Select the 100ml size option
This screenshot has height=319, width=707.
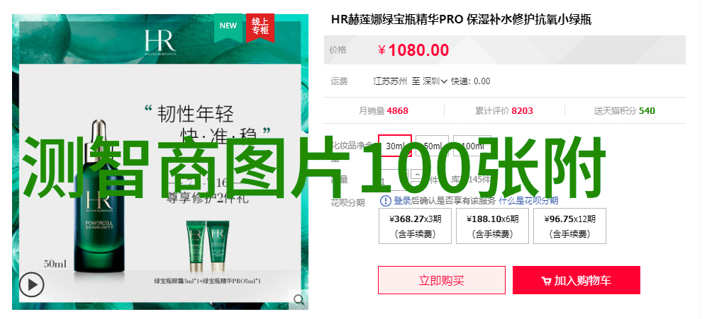(x=472, y=146)
